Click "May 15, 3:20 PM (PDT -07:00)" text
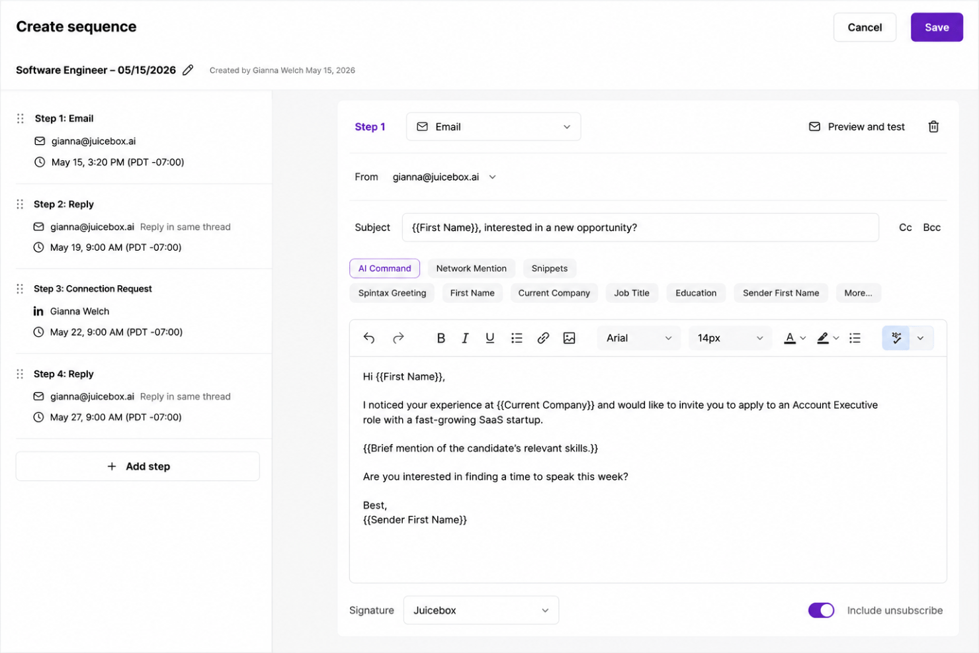This screenshot has width=979, height=653. [118, 162]
